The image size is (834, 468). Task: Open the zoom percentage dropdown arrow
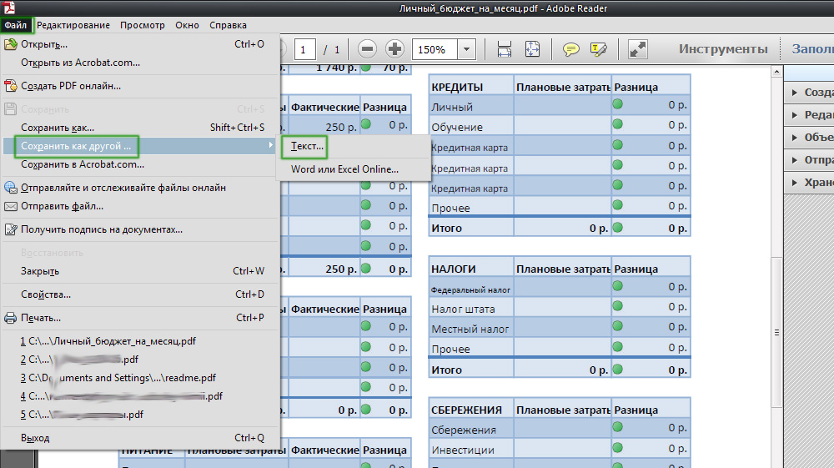click(468, 49)
